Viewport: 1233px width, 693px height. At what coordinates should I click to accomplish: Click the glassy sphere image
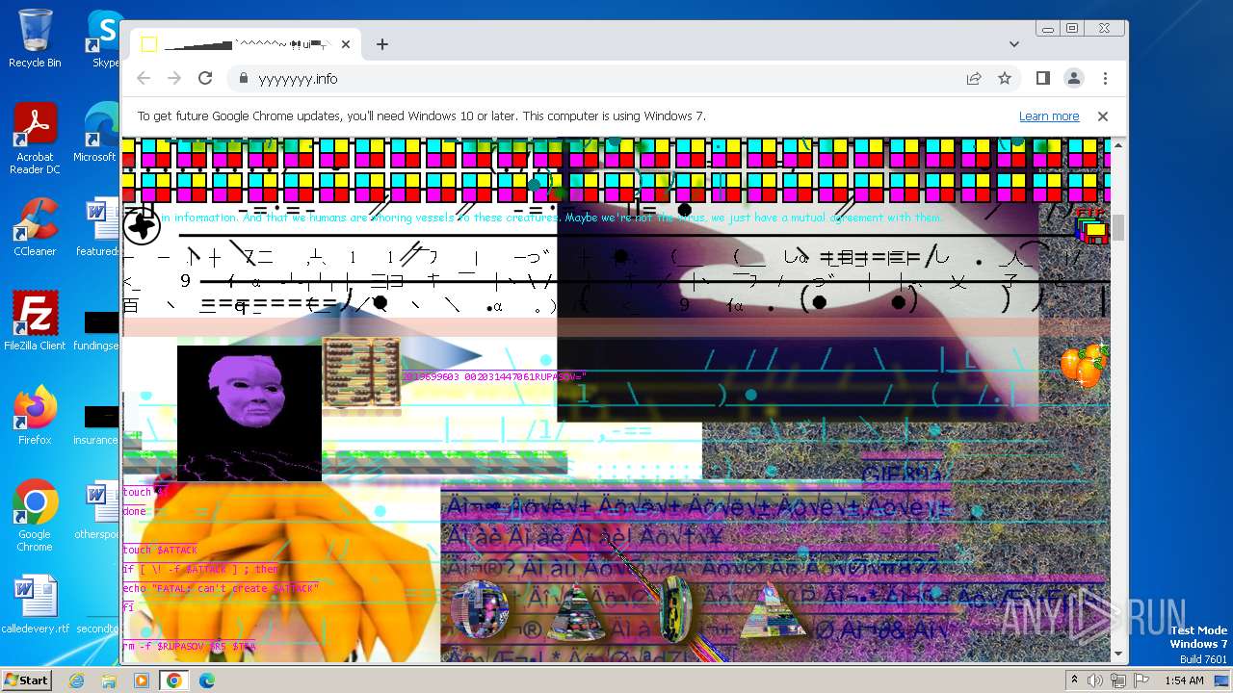pyautogui.click(x=480, y=609)
